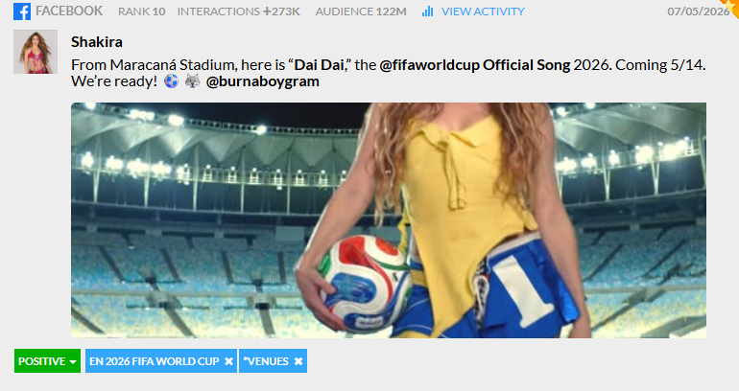739x391 pixels.
Task: Open the VIEW ACTIVITY link
Action: [x=483, y=11]
